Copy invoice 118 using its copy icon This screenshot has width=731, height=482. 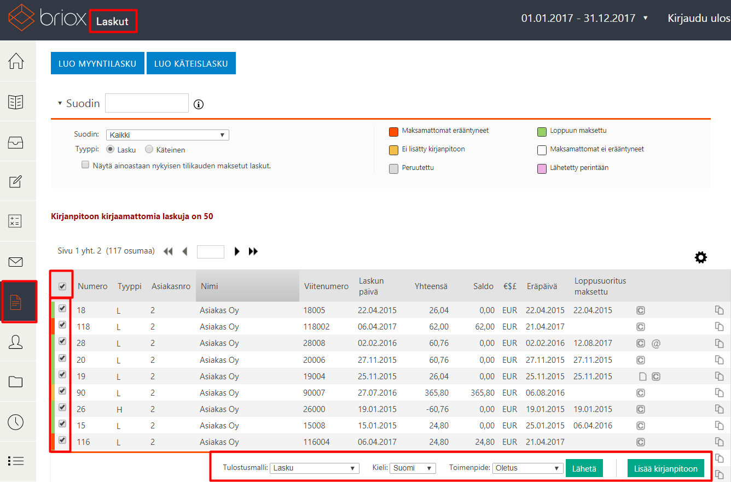(720, 327)
